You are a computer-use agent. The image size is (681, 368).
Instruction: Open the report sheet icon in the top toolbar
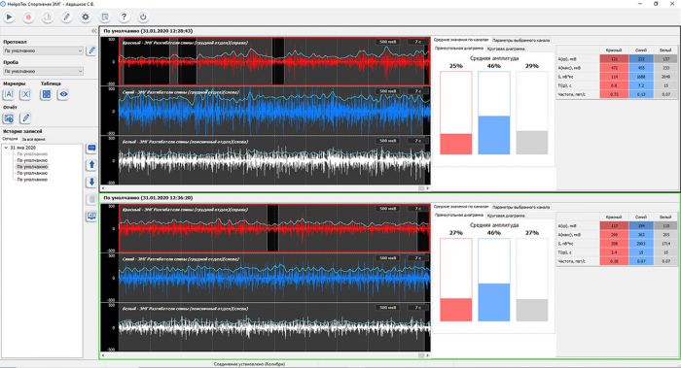click(105, 17)
